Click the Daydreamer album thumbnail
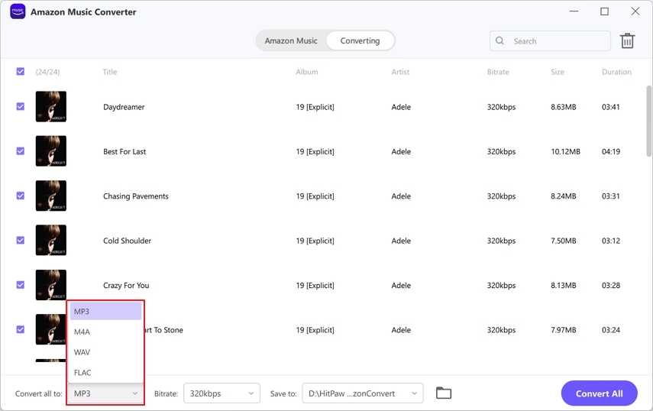Viewport: 653px width, 411px height. click(51, 107)
